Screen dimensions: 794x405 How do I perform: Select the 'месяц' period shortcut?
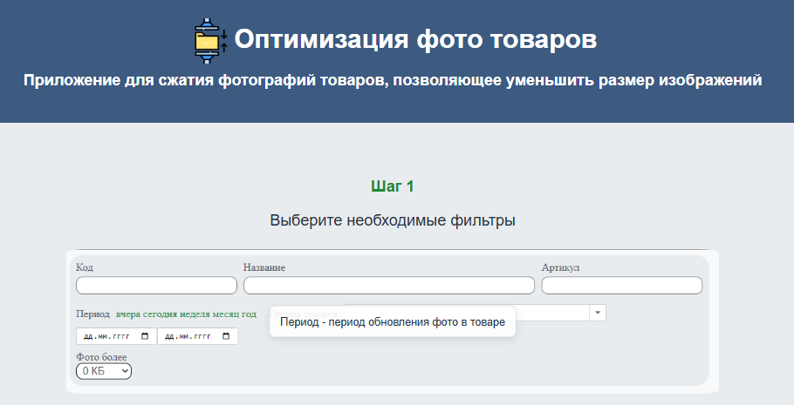tap(226, 314)
